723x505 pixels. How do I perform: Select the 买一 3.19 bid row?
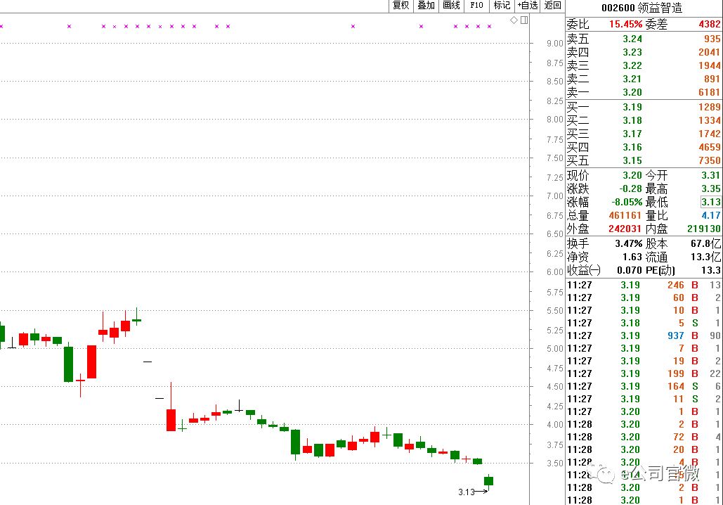(644, 107)
